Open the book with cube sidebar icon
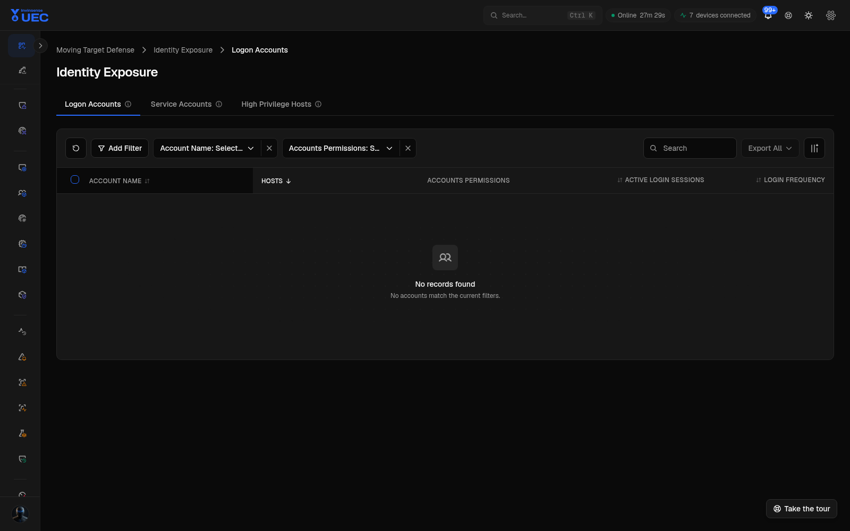Image resolution: width=850 pixels, height=531 pixels. click(22, 269)
